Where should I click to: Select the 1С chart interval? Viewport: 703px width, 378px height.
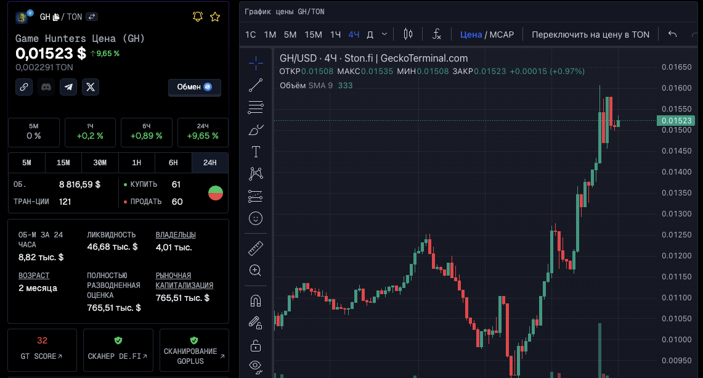click(x=251, y=35)
